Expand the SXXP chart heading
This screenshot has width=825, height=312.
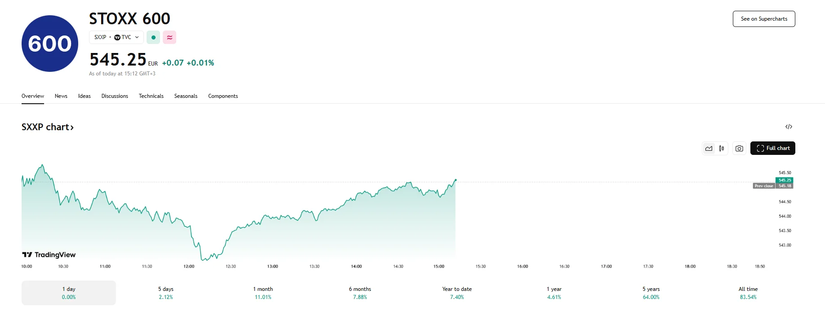[x=48, y=127]
